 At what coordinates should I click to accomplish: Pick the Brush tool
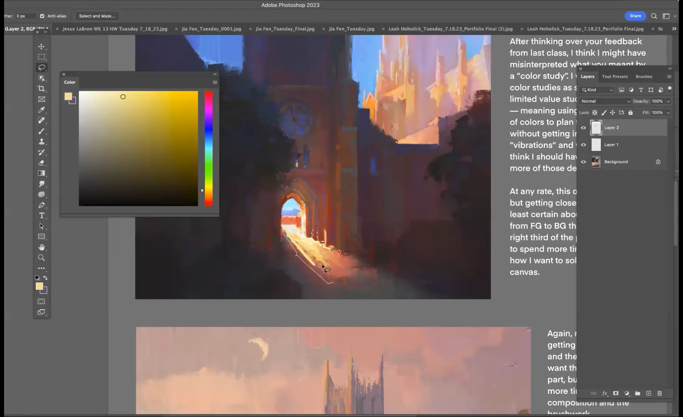click(41, 131)
